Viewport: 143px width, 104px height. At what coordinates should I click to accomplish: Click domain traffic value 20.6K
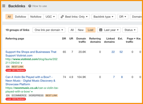[82, 52]
